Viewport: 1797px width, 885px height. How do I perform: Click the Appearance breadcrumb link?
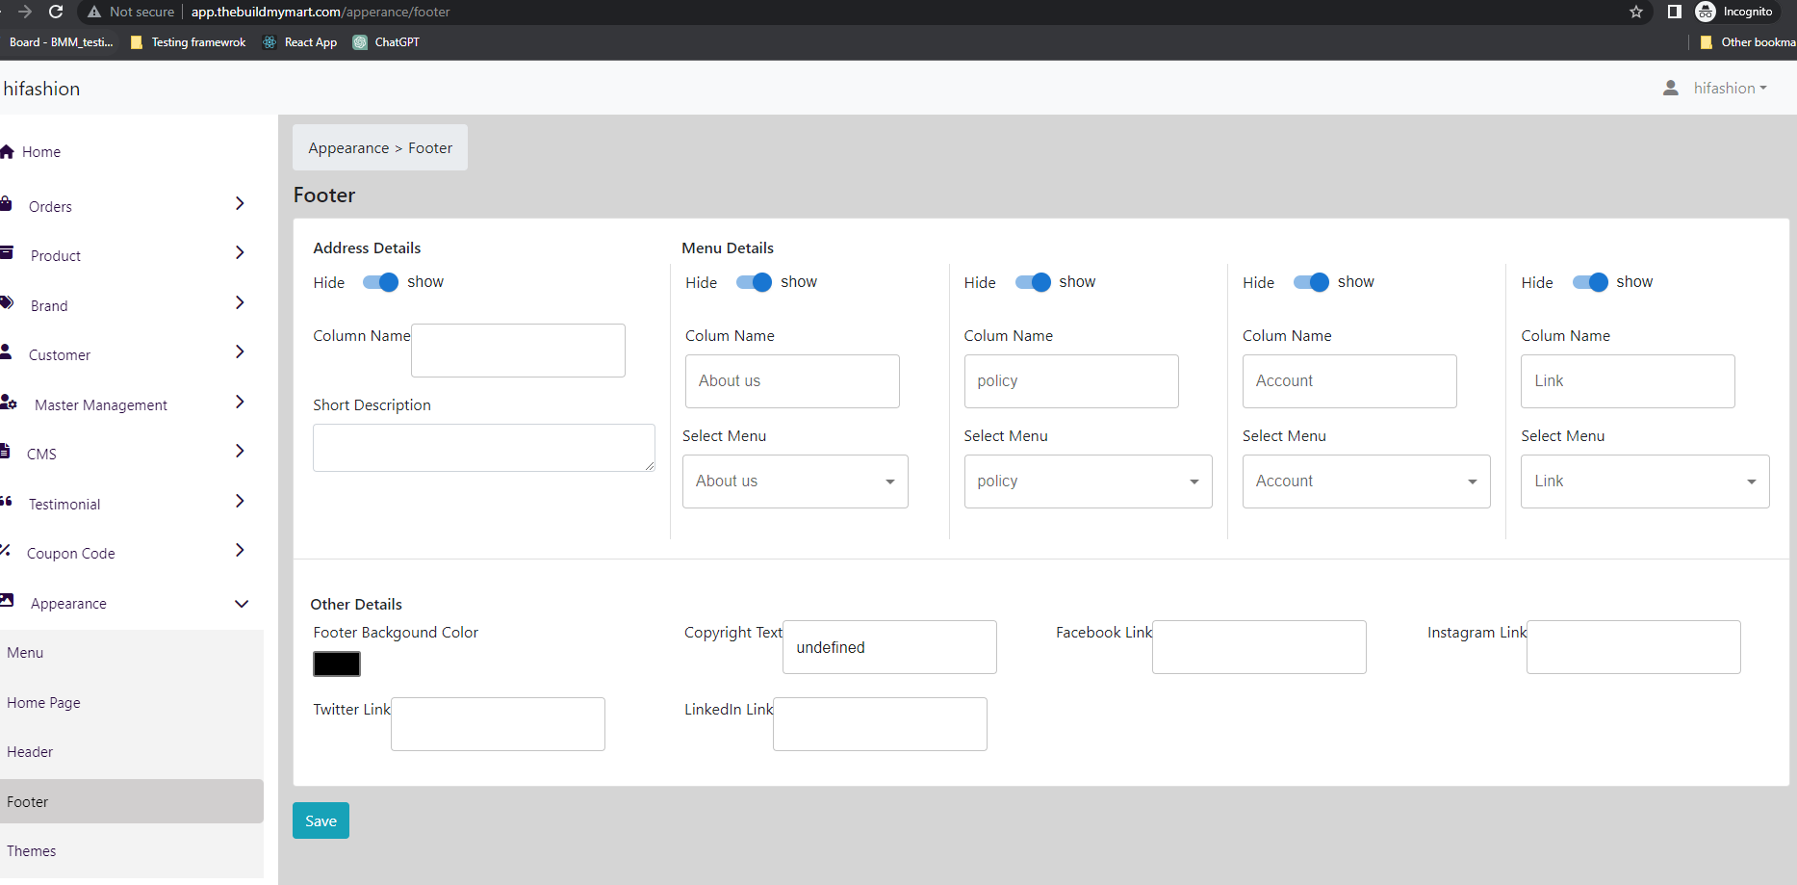[x=348, y=148]
